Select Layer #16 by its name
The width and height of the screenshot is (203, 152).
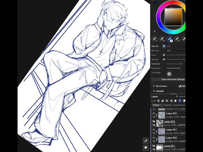pyautogui.click(x=170, y=122)
